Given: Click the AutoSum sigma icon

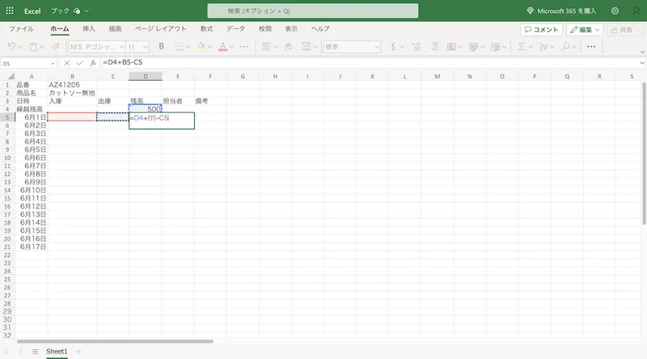Looking at the screenshot, I should pyautogui.click(x=522, y=47).
